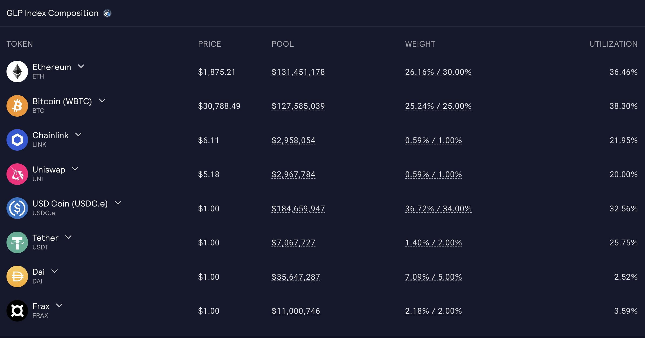Click the Bitcoin WBTC orange logo
The width and height of the screenshot is (645, 338).
(x=17, y=106)
